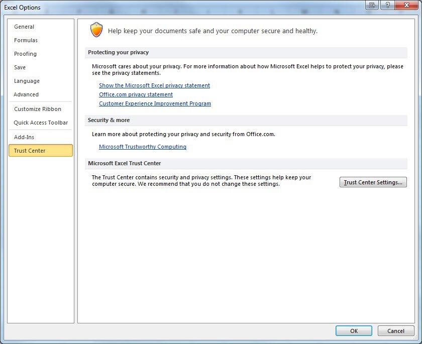422x344 pixels.
Task: Open the Language settings
Action: [27, 81]
